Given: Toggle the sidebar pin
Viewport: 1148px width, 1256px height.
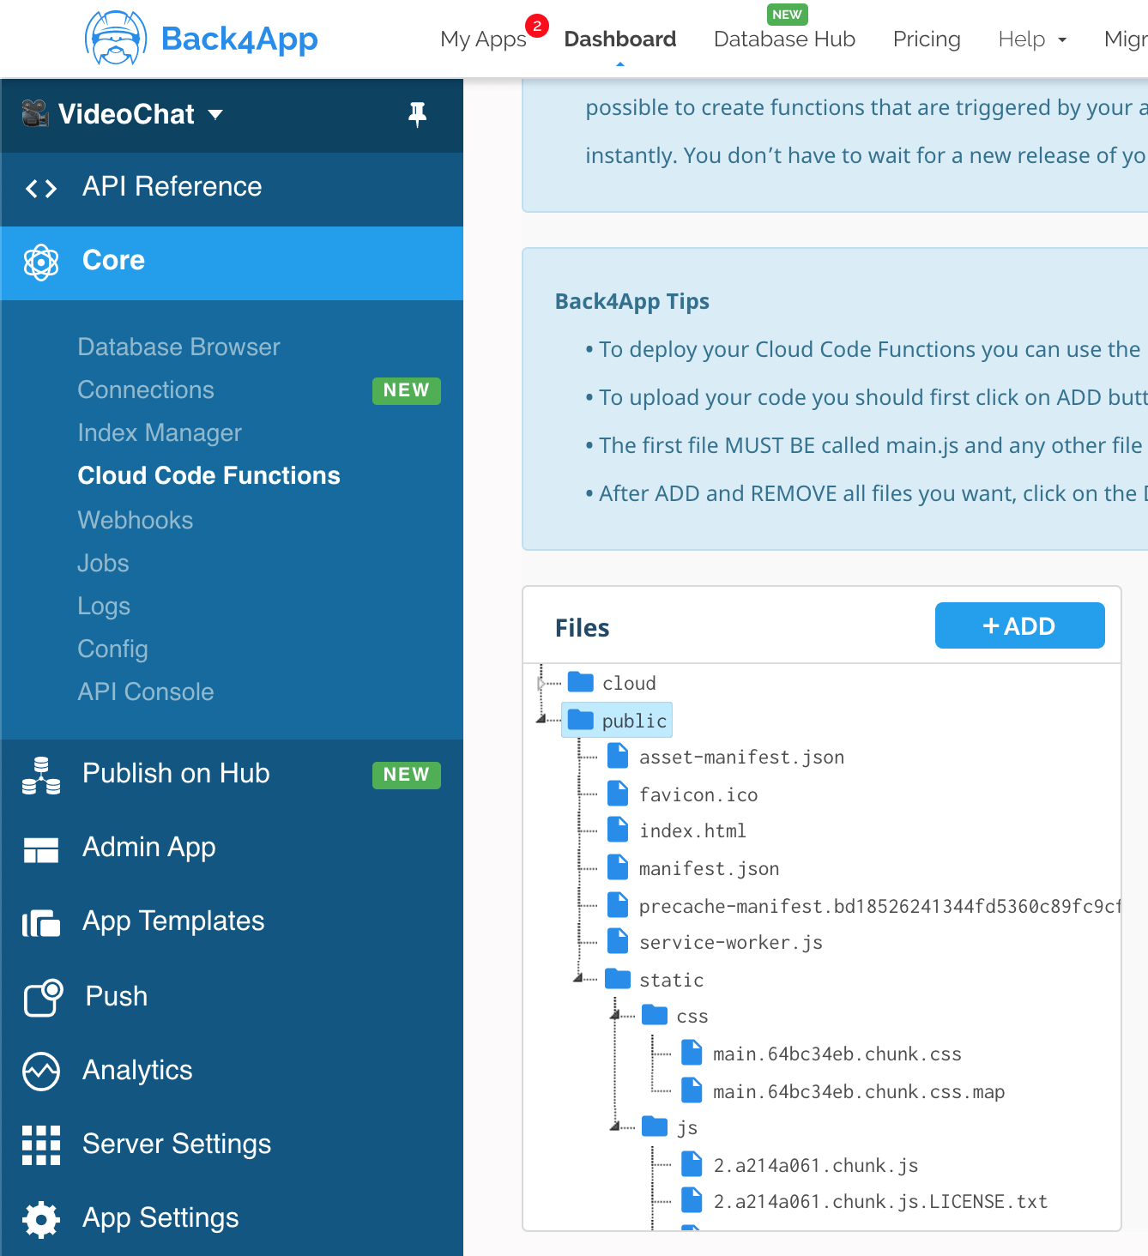Looking at the screenshot, I should click(x=418, y=113).
